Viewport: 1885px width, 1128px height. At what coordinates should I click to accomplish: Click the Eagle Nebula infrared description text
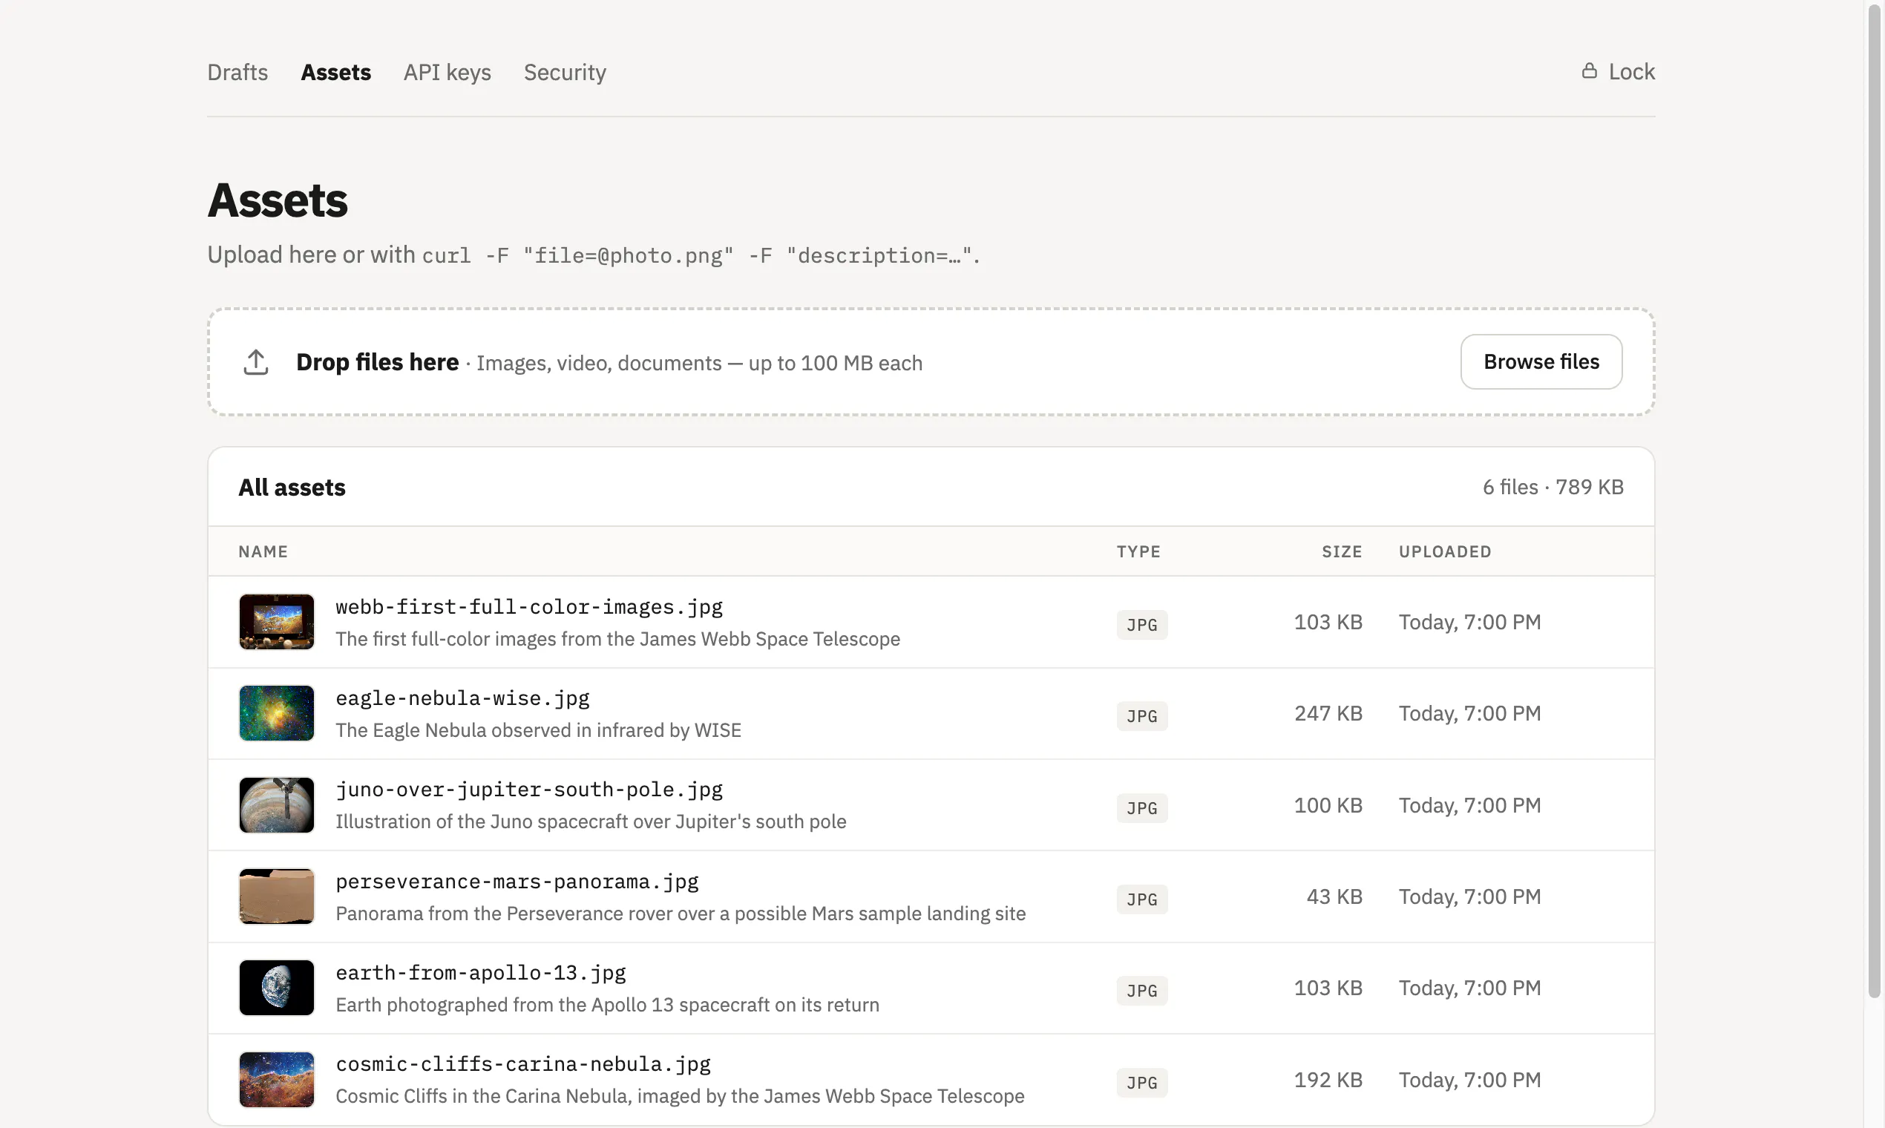[x=538, y=729]
